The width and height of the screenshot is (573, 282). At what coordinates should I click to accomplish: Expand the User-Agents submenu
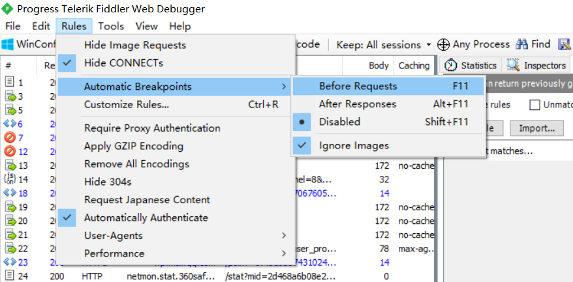[176, 236]
